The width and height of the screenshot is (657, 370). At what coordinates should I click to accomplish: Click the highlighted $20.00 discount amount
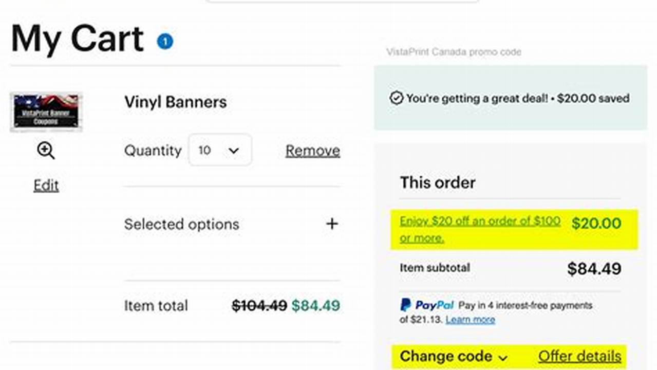pos(596,223)
